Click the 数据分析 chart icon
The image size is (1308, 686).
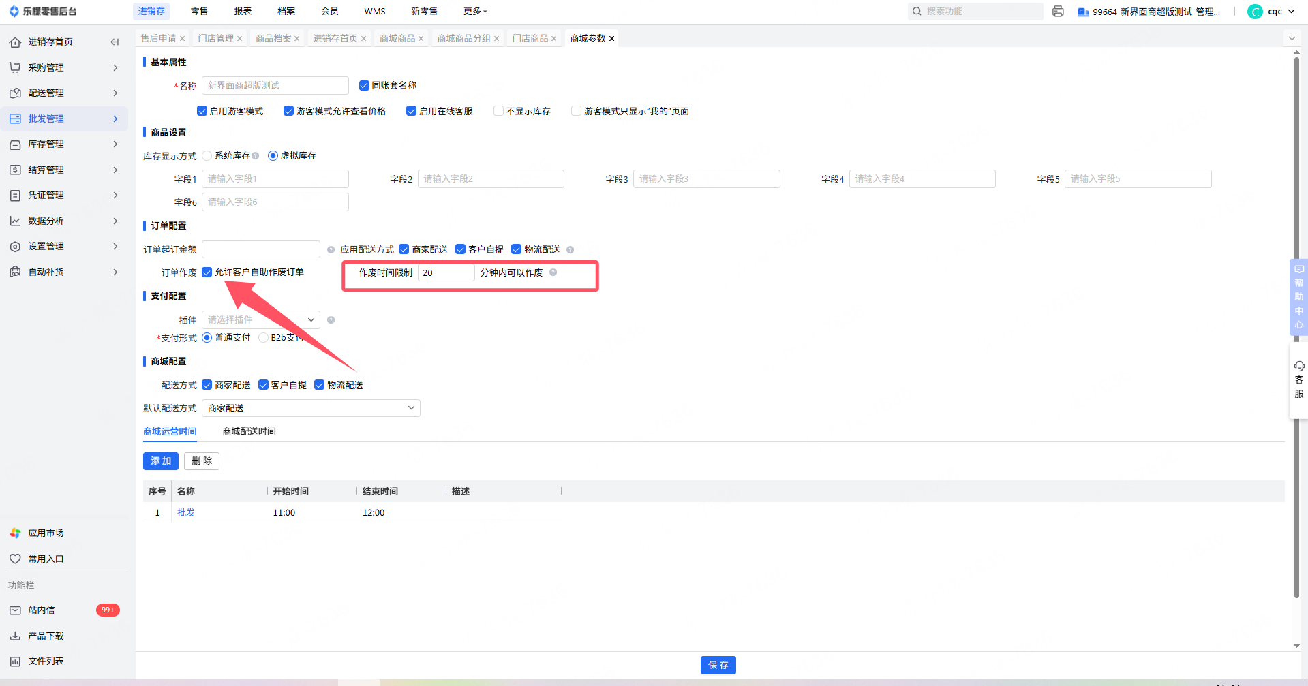pos(15,221)
